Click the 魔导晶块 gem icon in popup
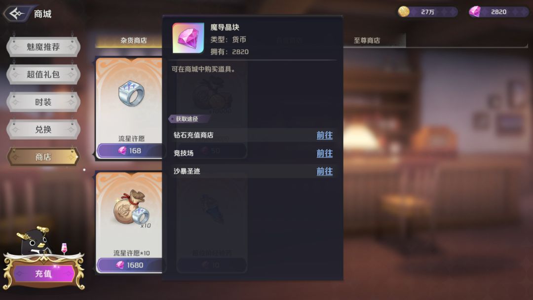The width and height of the screenshot is (533, 300). pyautogui.click(x=188, y=38)
